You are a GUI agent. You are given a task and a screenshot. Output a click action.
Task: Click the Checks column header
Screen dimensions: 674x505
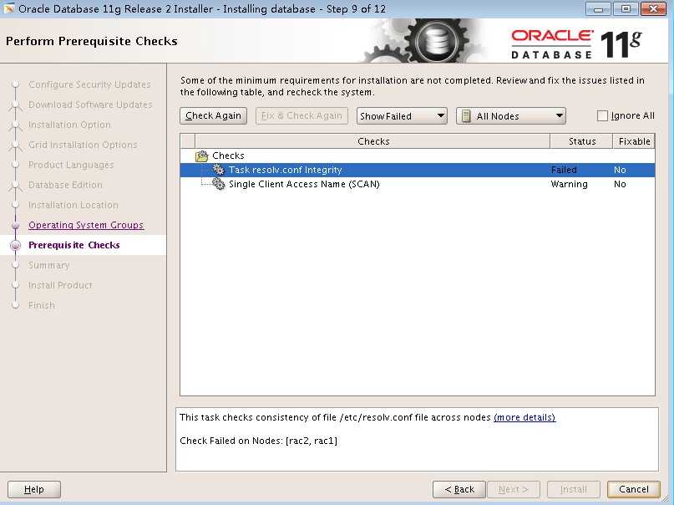372,141
